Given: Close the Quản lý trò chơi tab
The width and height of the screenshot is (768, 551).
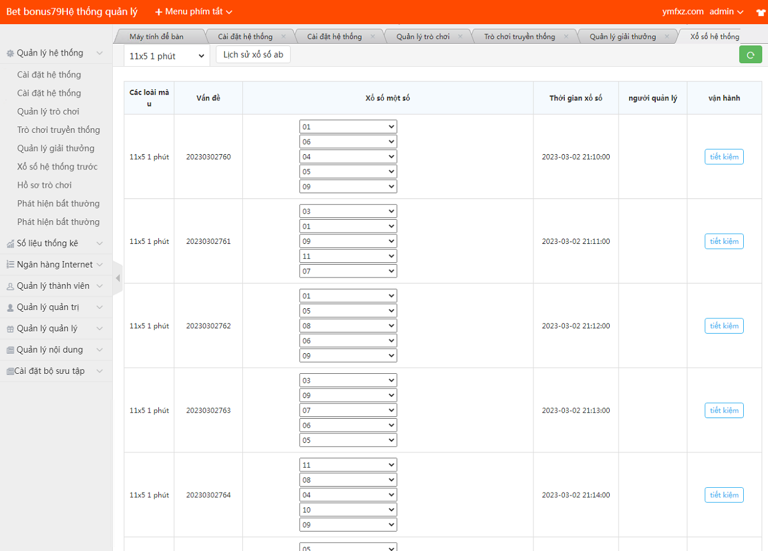Looking at the screenshot, I should coord(460,37).
